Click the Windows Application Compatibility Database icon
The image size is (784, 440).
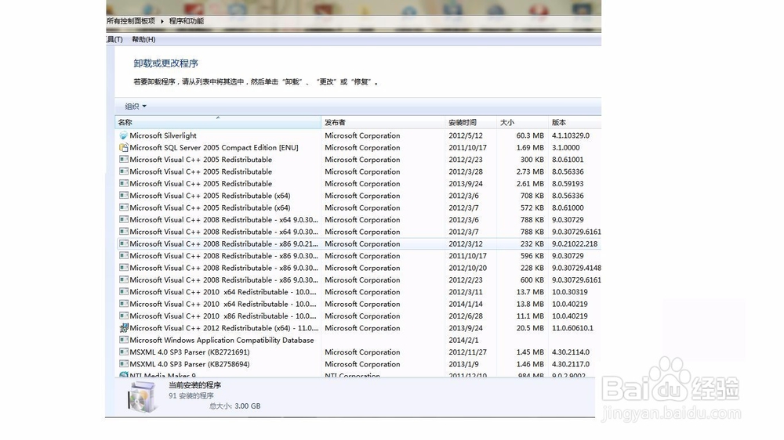[x=124, y=340]
